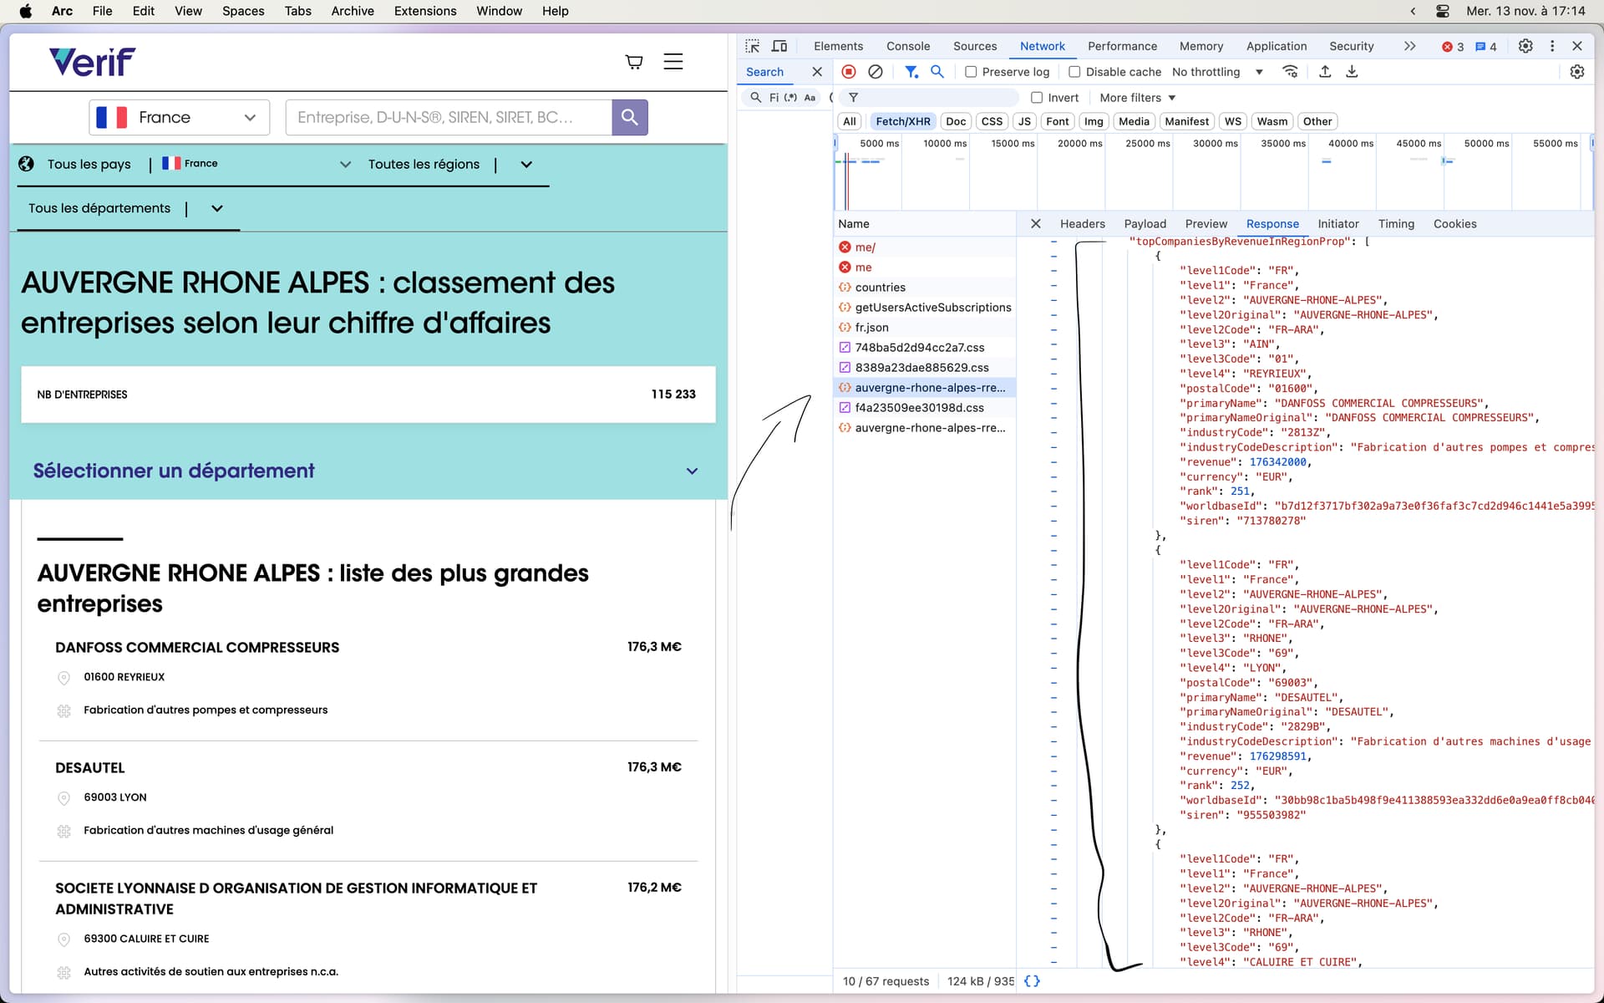Open DevTools three-dot customize menu
This screenshot has height=1003, width=1604.
coord(1552,46)
